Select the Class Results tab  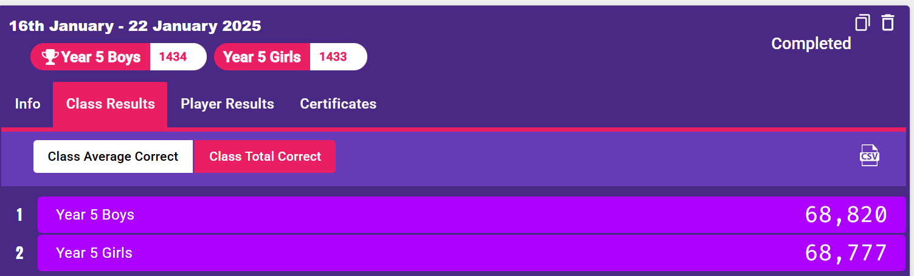coord(110,104)
